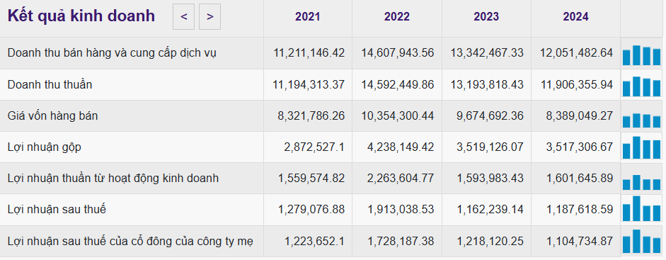Click the 2024 Doanh thu thuần value 11,906,355.94
The width and height of the screenshot is (666, 260).
(576, 85)
